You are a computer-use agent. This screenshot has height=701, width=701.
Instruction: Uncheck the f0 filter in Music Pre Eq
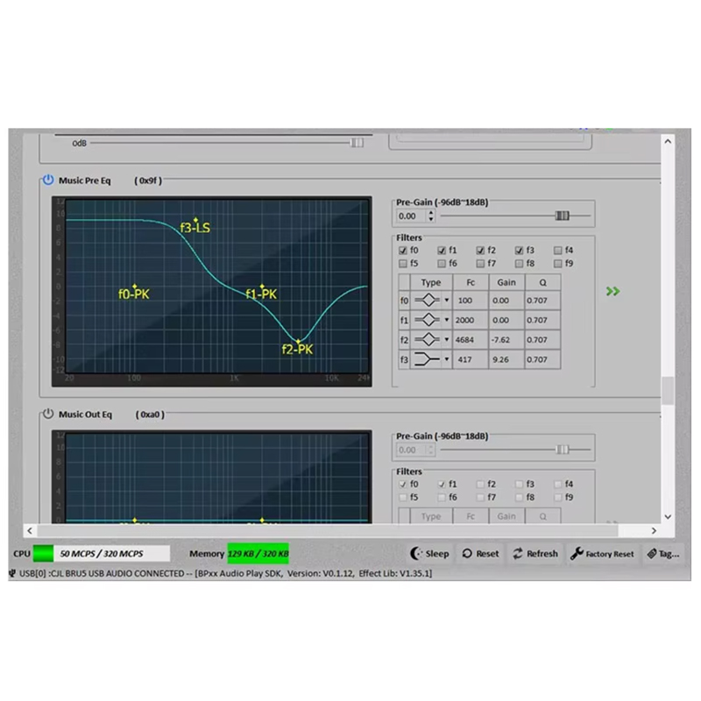403,251
